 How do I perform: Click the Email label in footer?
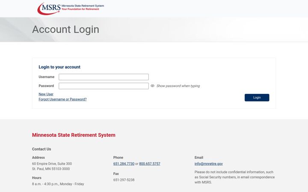[x=199, y=157]
